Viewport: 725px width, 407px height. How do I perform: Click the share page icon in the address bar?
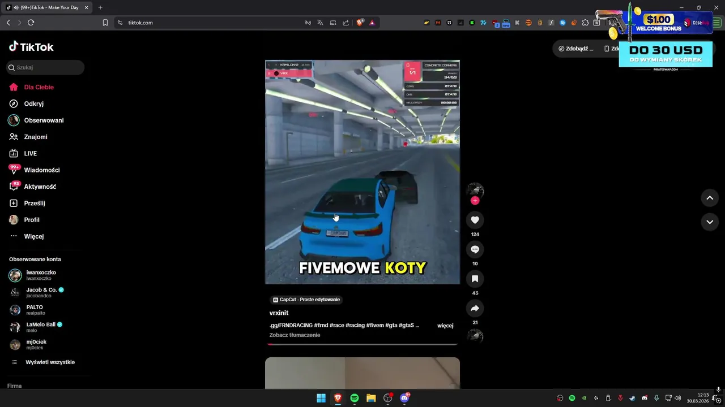coord(346,23)
